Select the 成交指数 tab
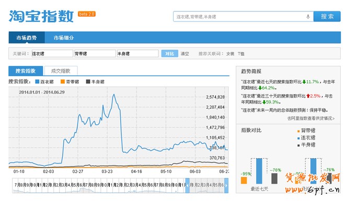The height and width of the screenshot is (201, 345). pos(61,71)
